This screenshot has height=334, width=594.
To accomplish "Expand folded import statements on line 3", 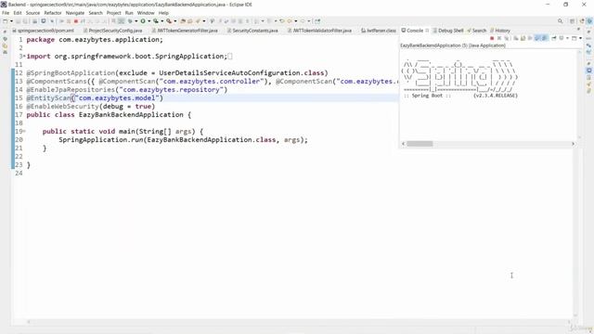I will pos(25,56).
